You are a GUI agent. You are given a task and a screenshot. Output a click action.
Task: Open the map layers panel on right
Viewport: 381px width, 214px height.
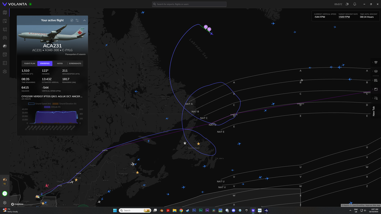point(376,71)
